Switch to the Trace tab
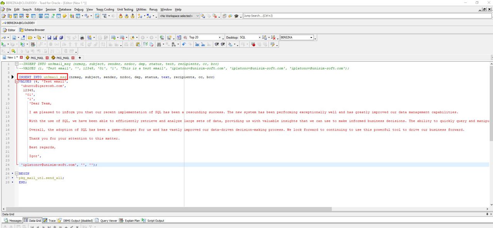This screenshot has width=493, height=228. 50,221
